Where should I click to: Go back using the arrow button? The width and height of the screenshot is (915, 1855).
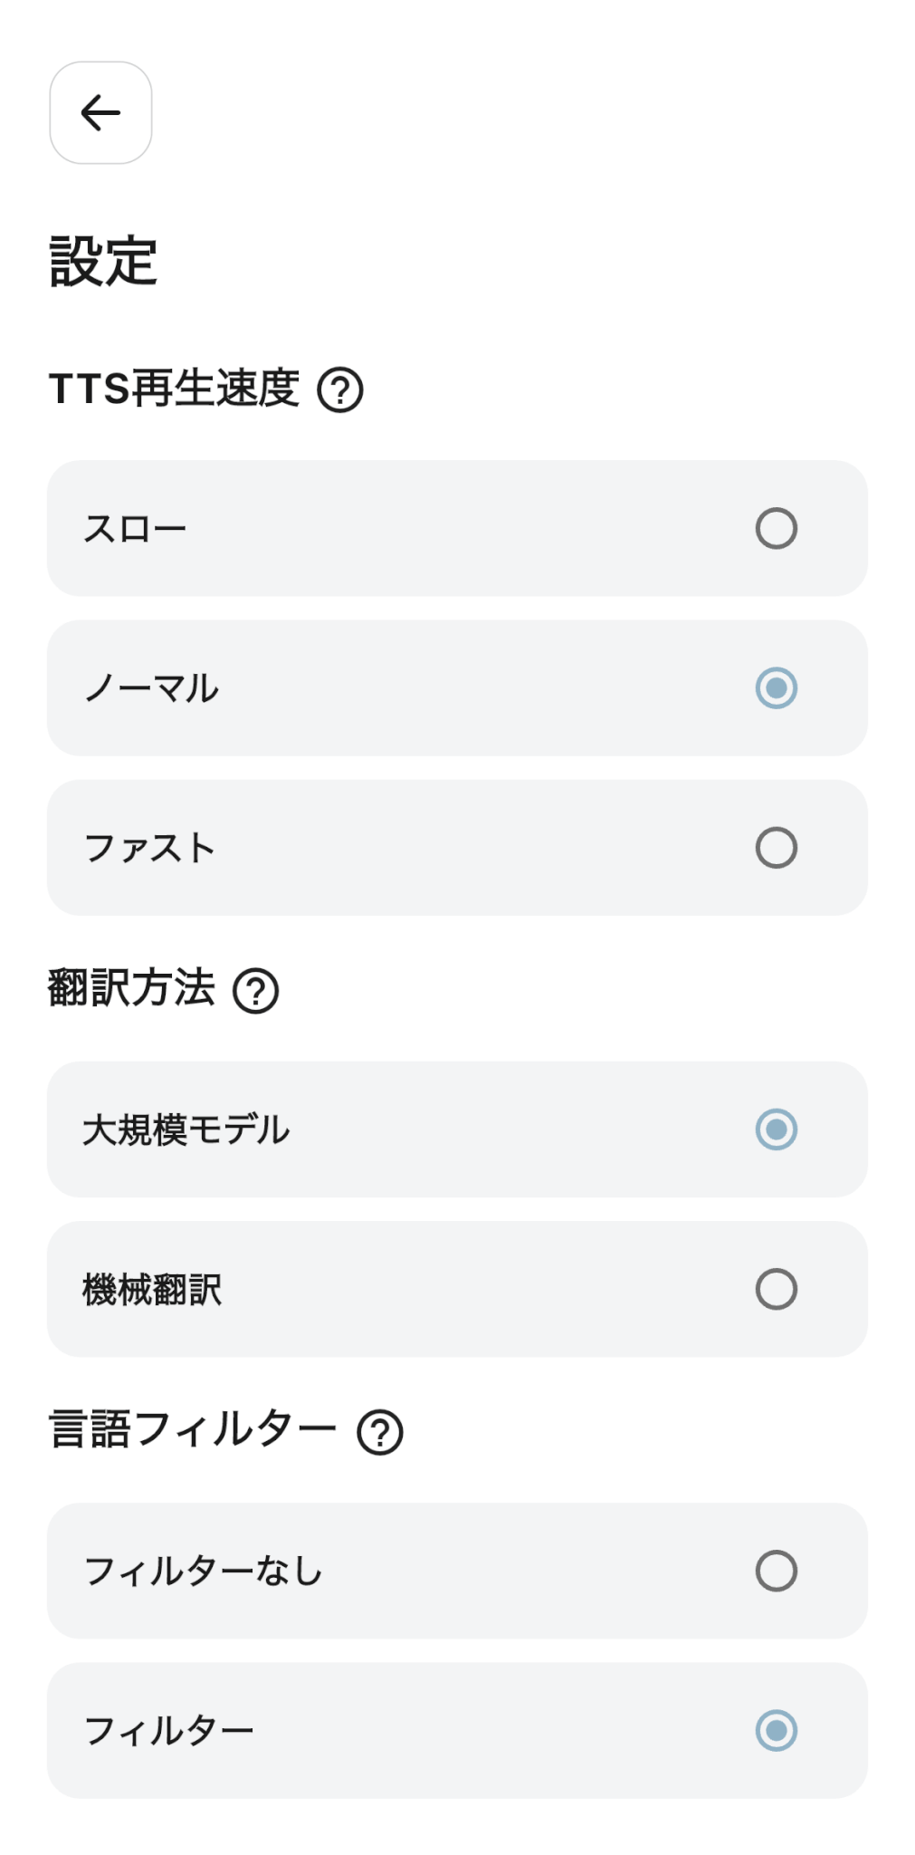(100, 113)
